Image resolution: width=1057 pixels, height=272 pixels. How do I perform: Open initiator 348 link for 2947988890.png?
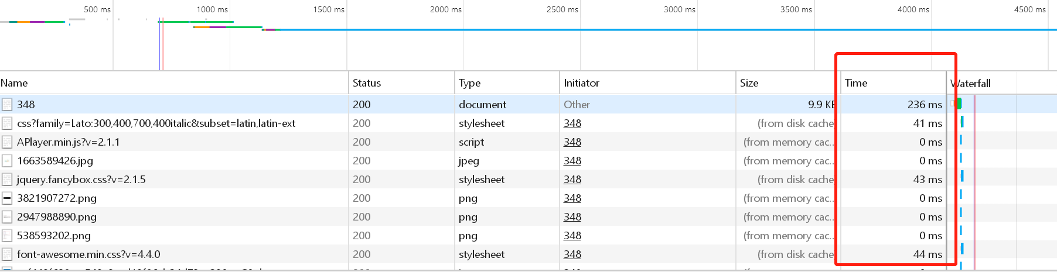tap(572, 216)
